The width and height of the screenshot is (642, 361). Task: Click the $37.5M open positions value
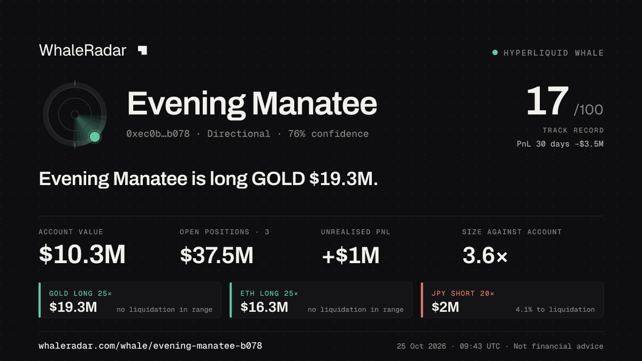point(217,256)
